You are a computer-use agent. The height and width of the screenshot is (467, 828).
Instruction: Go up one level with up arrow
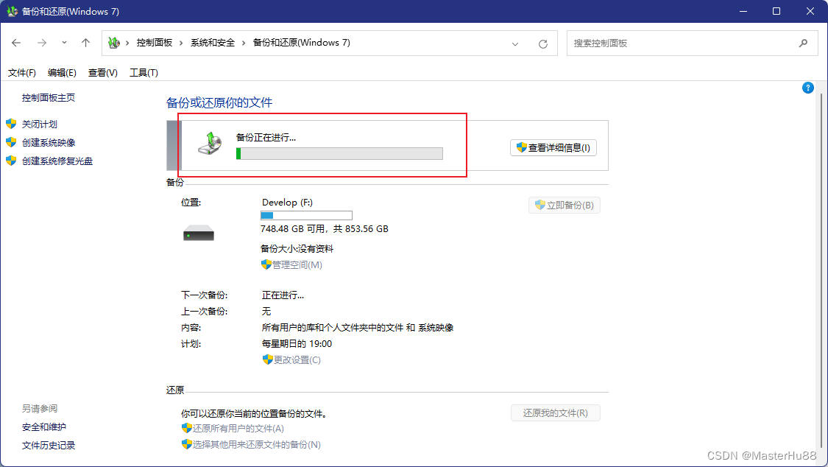tap(85, 43)
